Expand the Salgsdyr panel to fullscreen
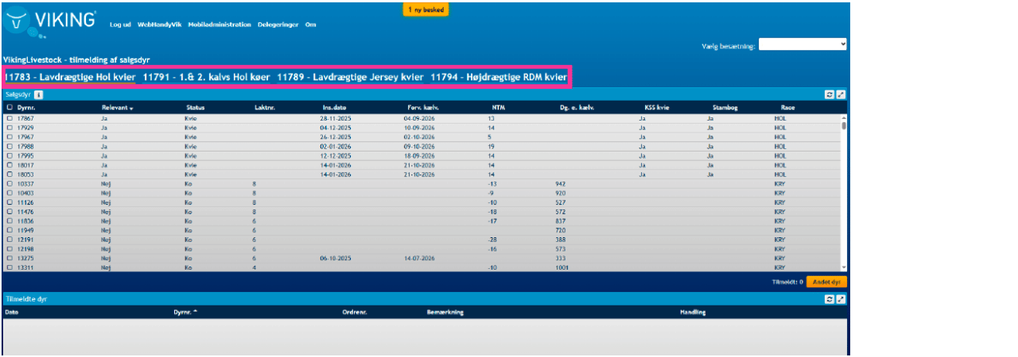Image resolution: width=1018 pixels, height=357 pixels. [841, 94]
